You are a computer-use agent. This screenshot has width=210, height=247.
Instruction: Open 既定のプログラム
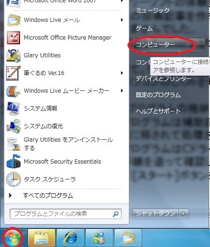click(x=158, y=95)
